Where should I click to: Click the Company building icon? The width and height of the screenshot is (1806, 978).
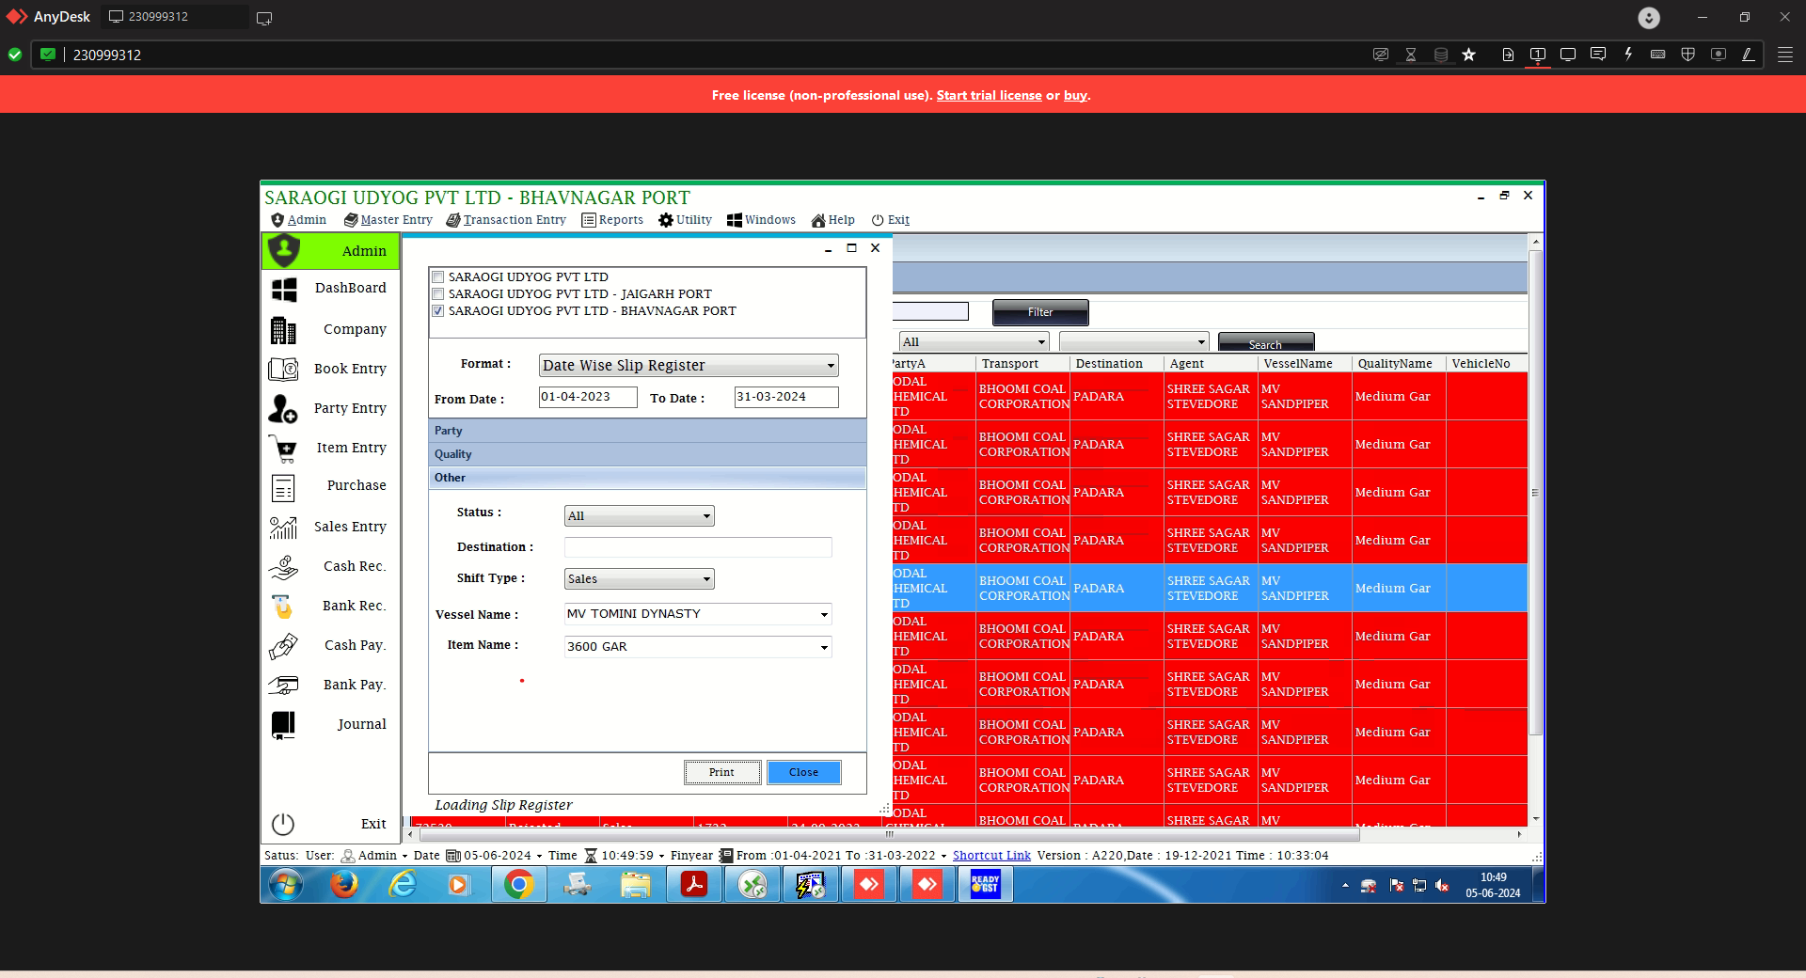[284, 330]
